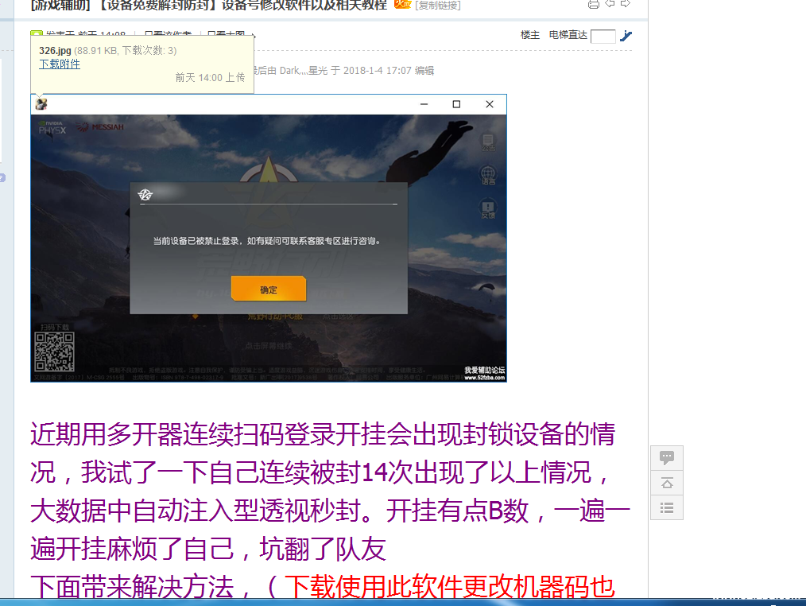This screenshot has height=606, width=806.
Task: Click the purple line starting 近期用多开器连续扫码
Action: point(323,433)
